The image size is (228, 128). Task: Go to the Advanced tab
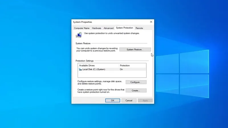click(108, 28)
